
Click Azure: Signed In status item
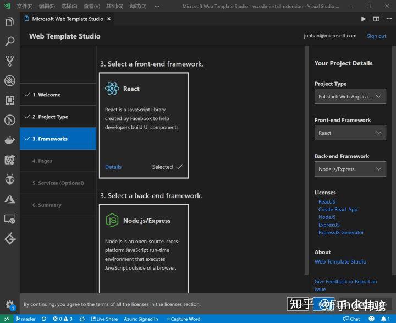point(141,319)
